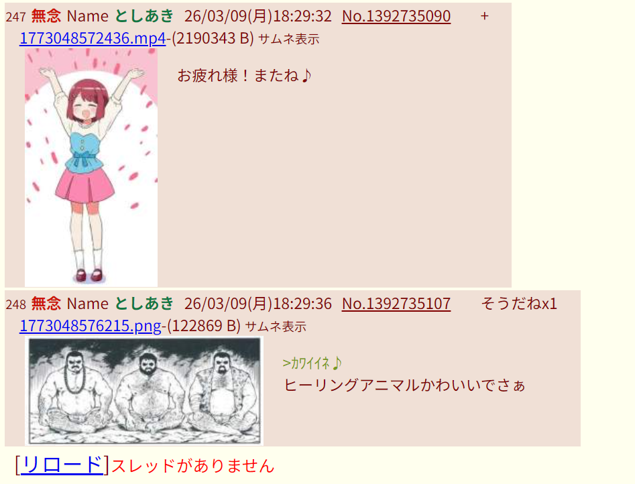
Task: Click 無念 subject on post 248
Action: (x=46, y=304)
